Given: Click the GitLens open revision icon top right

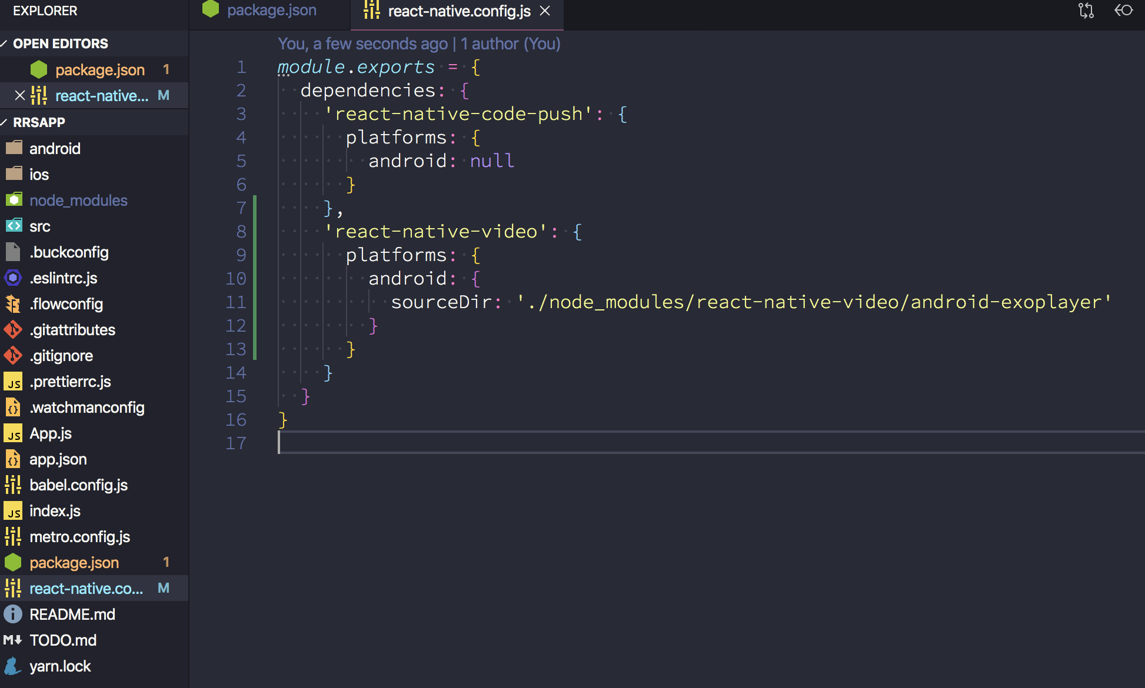Looking at the screenshot, I should pos(1125,10).
